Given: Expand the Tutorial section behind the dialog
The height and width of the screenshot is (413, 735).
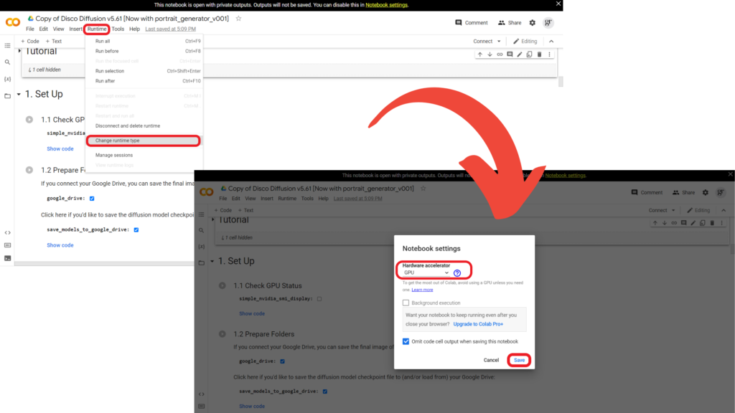Looking at the screenshot, I should (x=212, y=219).
